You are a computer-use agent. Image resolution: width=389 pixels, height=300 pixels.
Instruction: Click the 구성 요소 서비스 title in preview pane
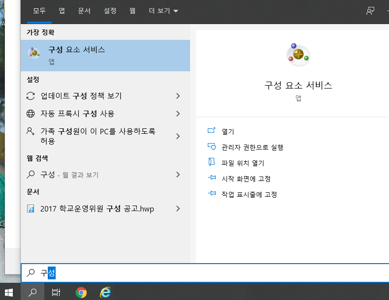pos(298,86)
